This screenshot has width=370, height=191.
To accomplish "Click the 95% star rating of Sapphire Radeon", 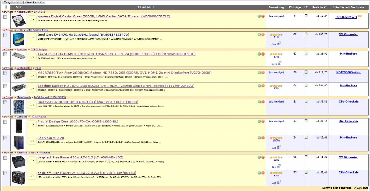I will click(x=276, y=87).
